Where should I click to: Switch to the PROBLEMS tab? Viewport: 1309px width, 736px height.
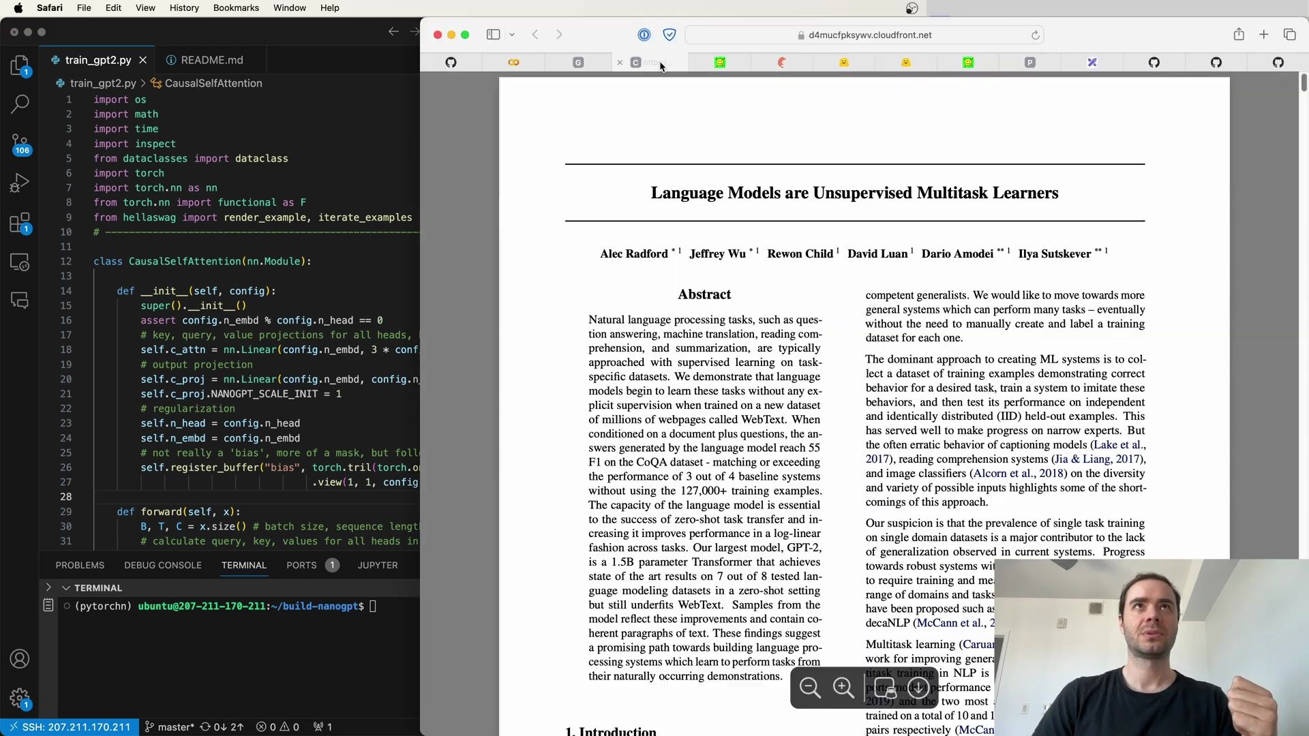click(80, 564)
